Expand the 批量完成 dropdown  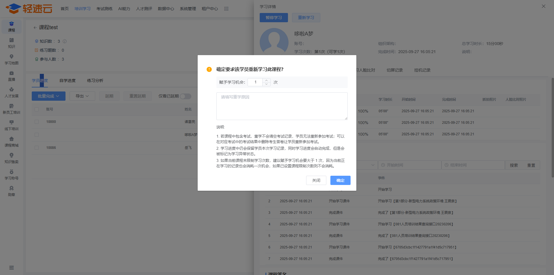48,96
